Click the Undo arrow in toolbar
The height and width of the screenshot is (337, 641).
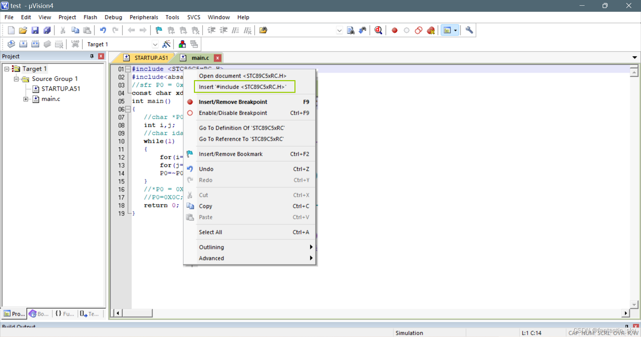click(103, 30)
